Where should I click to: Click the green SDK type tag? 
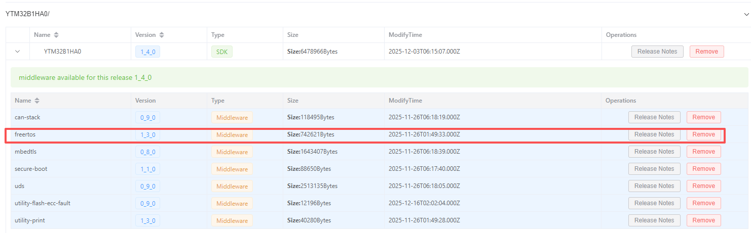pyautogui.click(x=221, y=52)
